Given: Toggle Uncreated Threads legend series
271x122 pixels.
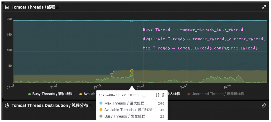Looking at the screenshot, I should (x=216, y=94).
